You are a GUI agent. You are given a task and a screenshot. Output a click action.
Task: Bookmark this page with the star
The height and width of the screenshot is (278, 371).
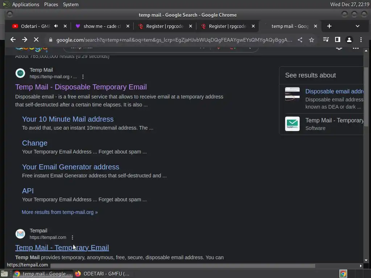tap(312, 40)
